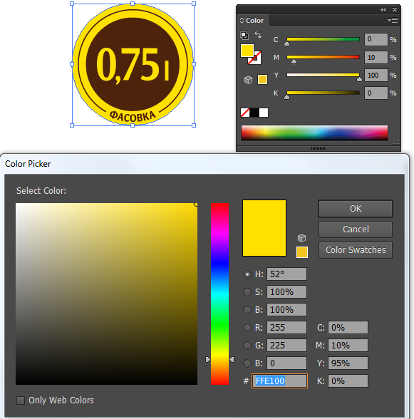Screen dimensions: 414x419
Task: Click the top-center selection handle of badge
Action: tap(133, 4)
